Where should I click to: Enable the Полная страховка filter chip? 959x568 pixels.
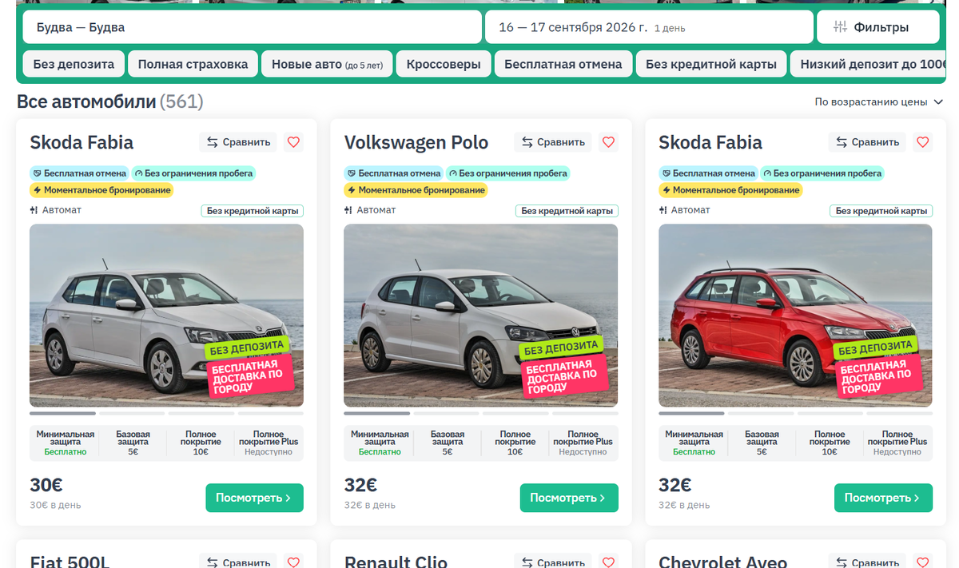pyautogui.click(x=193, y=64)
